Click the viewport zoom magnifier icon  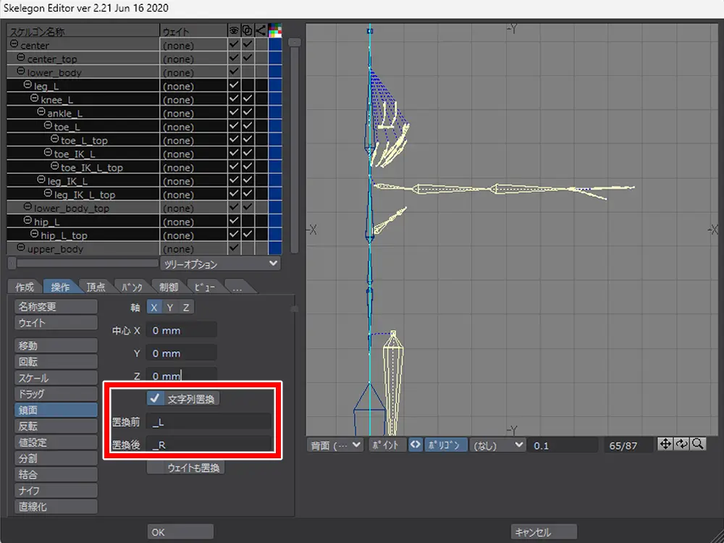point(698,445)
